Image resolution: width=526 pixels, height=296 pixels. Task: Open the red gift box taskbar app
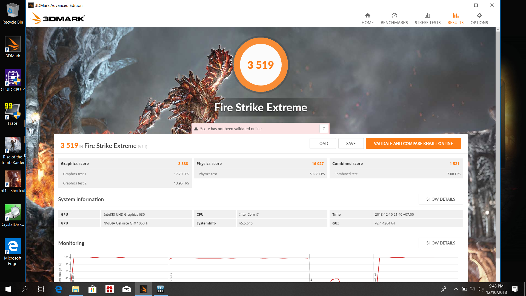[x=110, y=289]
